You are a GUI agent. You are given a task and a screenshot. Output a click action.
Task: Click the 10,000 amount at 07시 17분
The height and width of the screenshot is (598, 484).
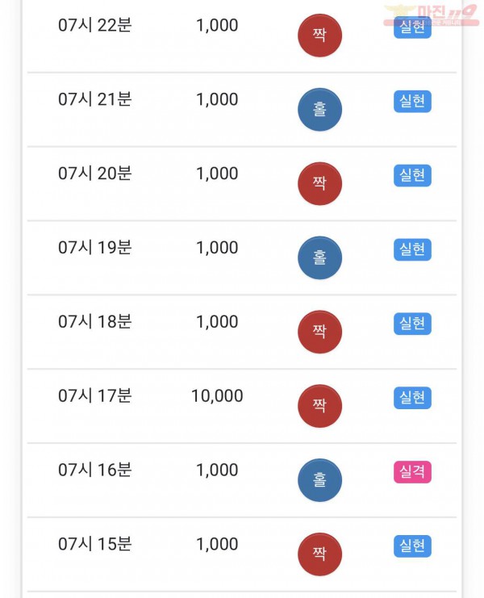pyautogui.click(x=217, y=396)
